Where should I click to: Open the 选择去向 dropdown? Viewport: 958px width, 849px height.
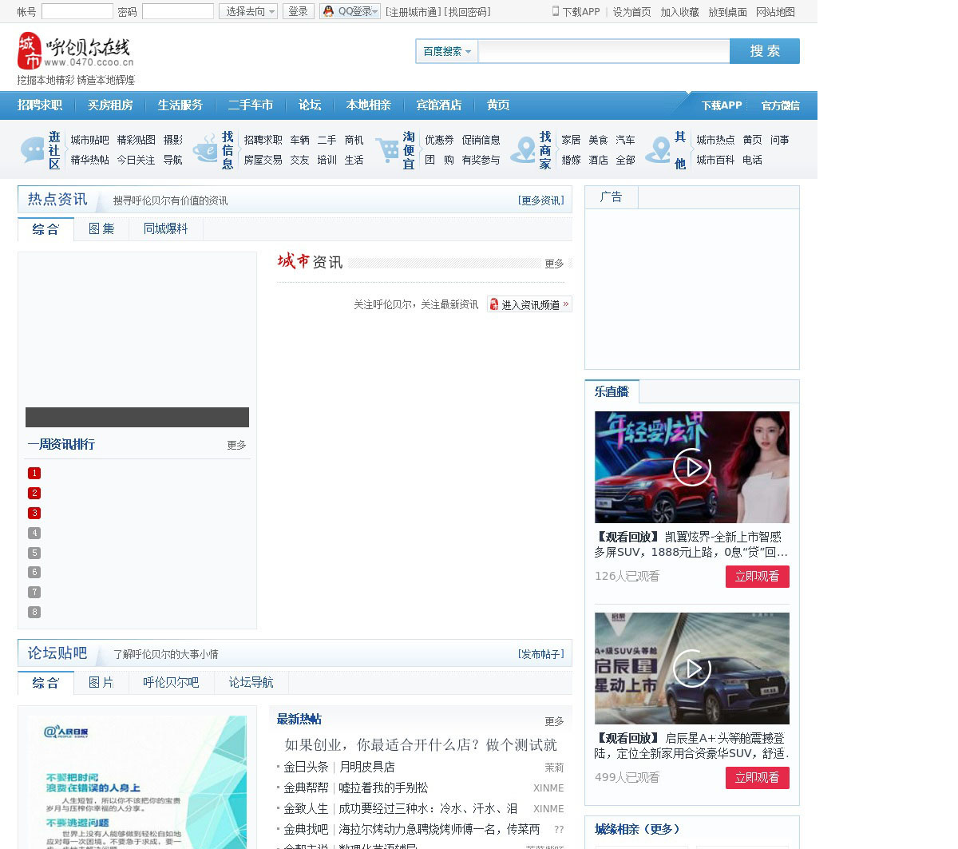click(248, 11)
